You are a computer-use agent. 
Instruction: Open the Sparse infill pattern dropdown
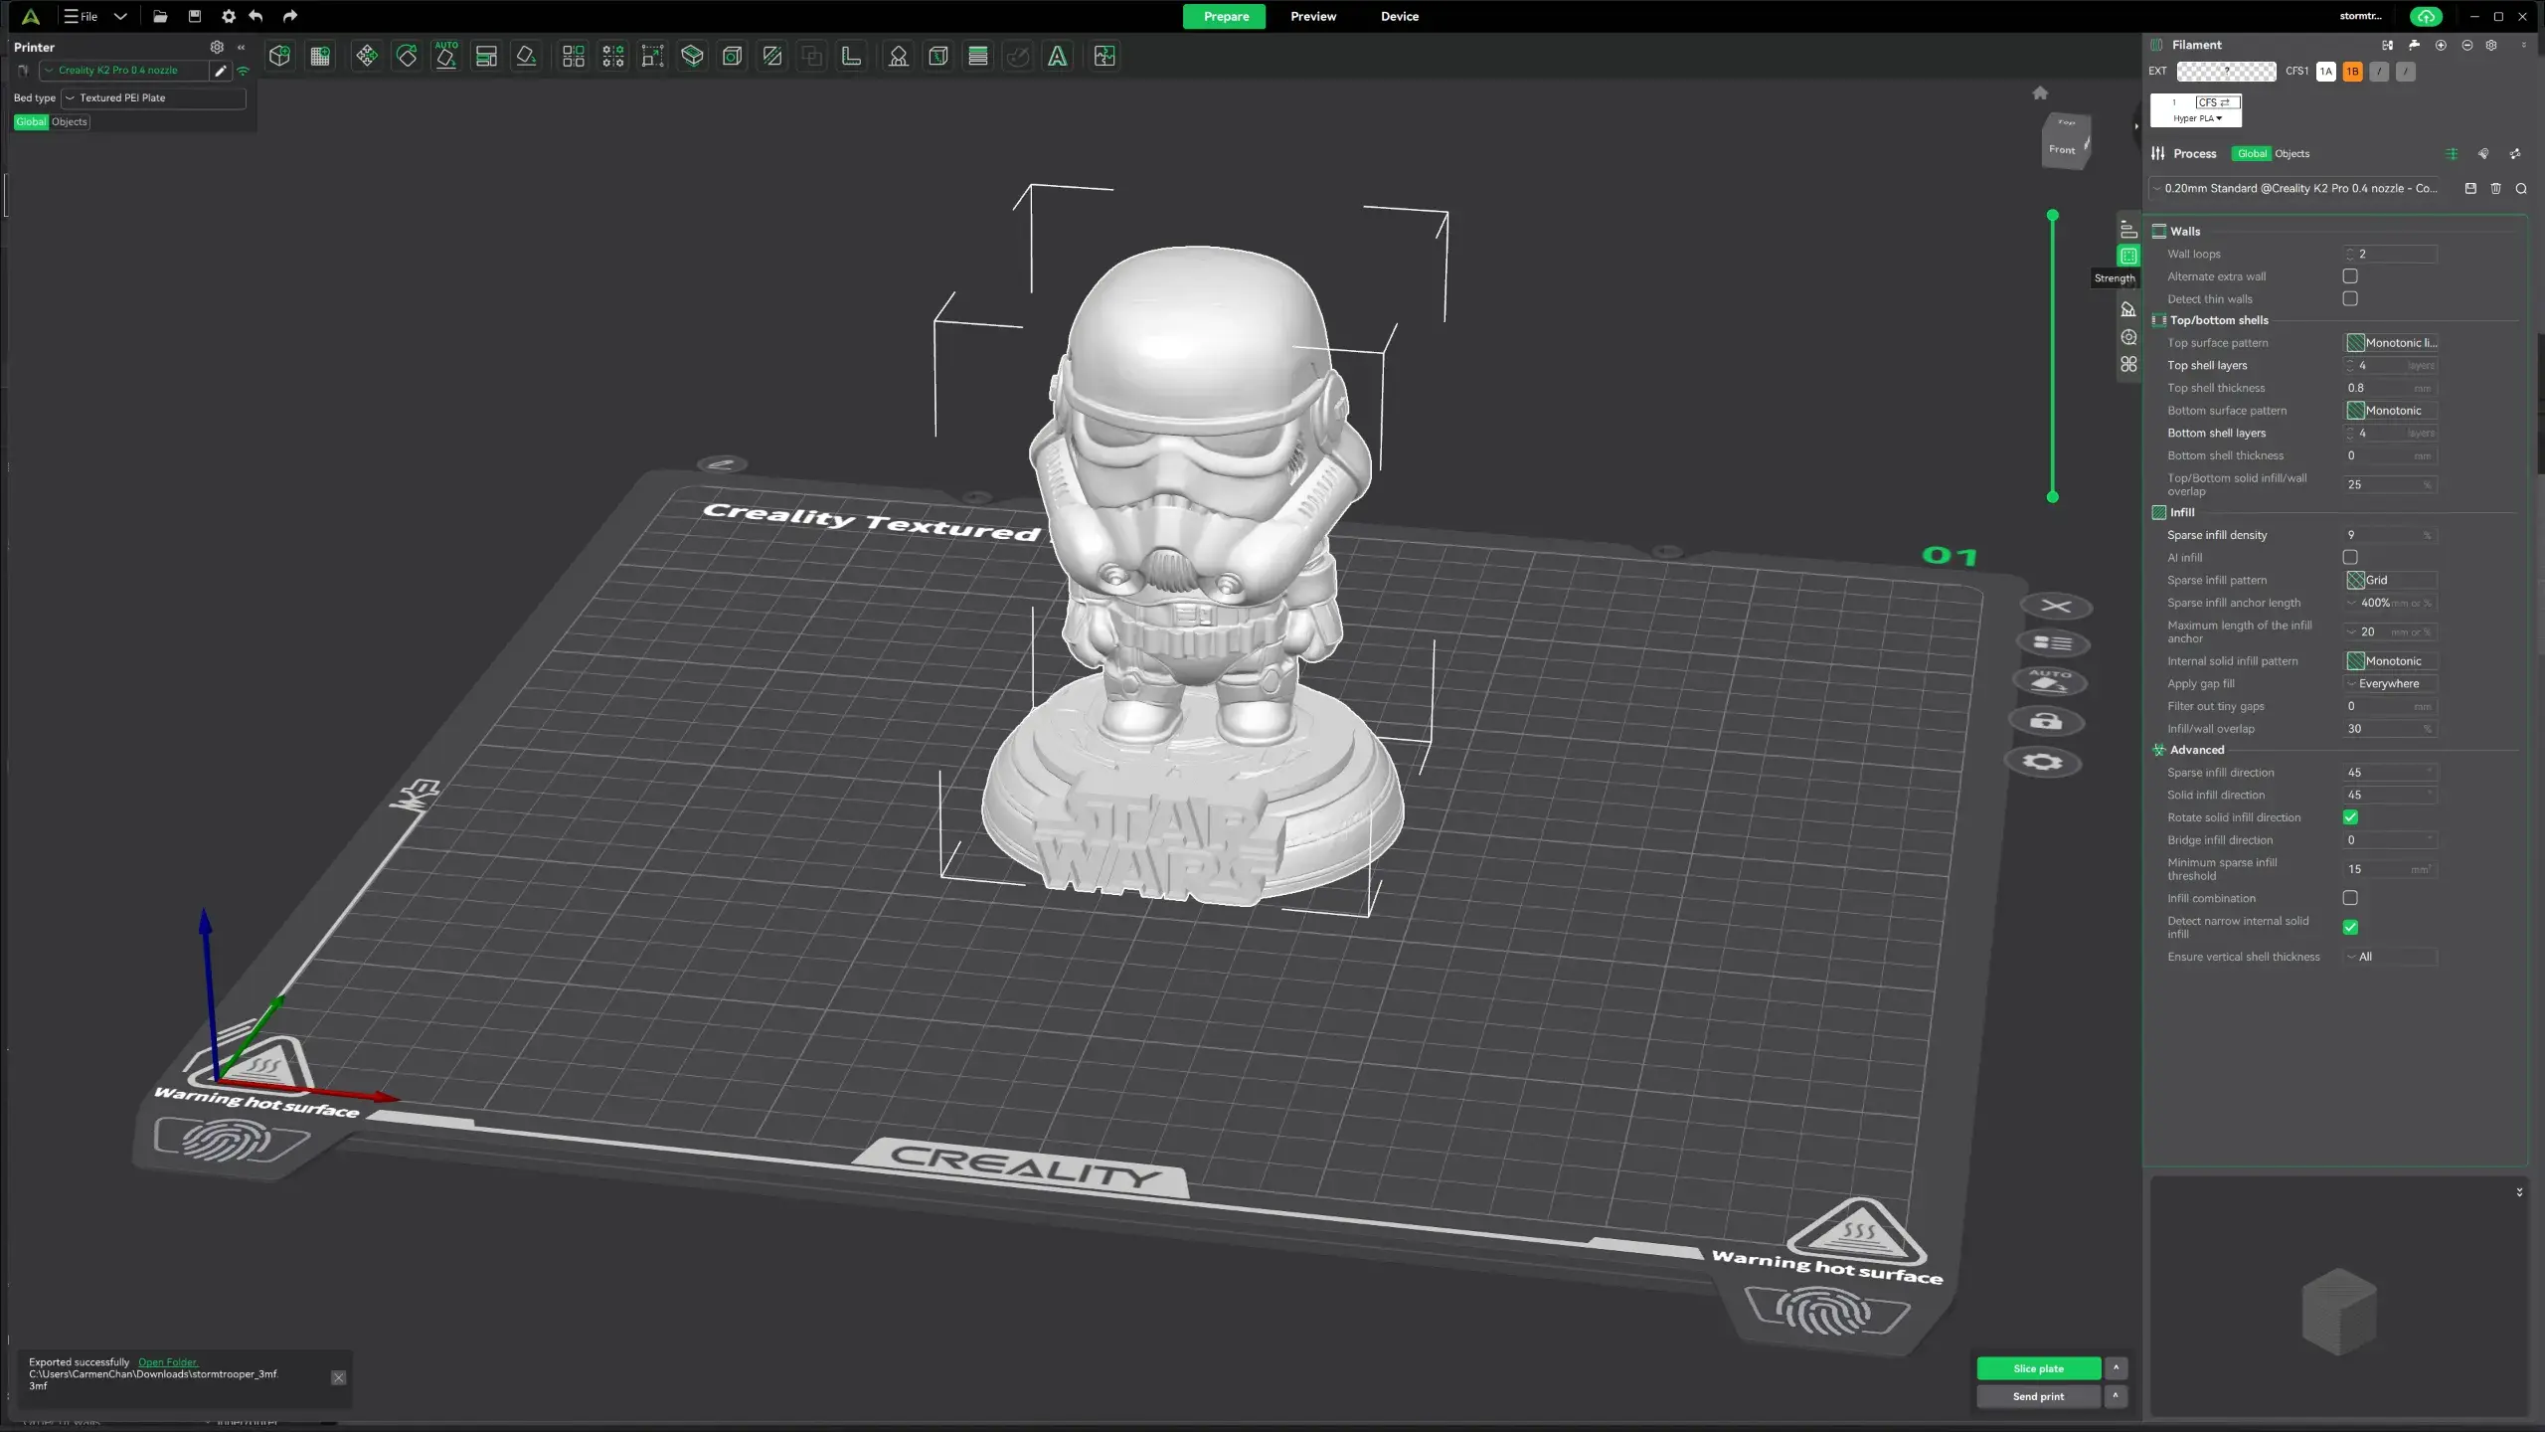[2391, 580]
